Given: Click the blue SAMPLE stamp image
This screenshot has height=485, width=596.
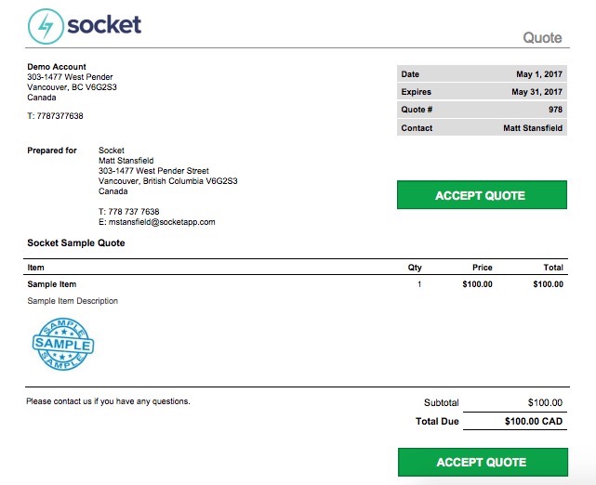Looking at the screenshot, I should tap(63, 344).
